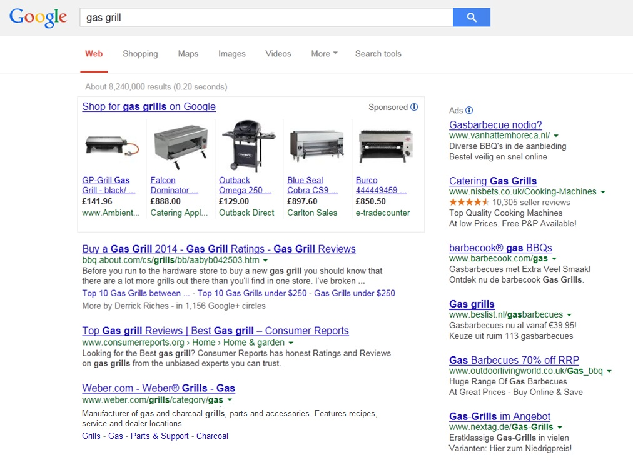Open the GP-Grill Gas Grill product image
This screenshot has height=462, width=633.
(111, 146)
